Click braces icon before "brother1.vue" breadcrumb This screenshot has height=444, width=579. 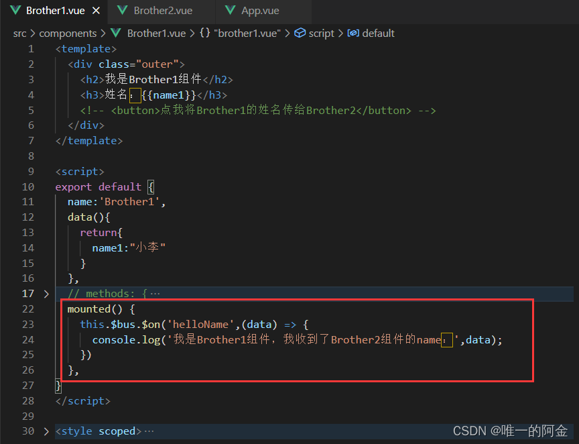205,33
